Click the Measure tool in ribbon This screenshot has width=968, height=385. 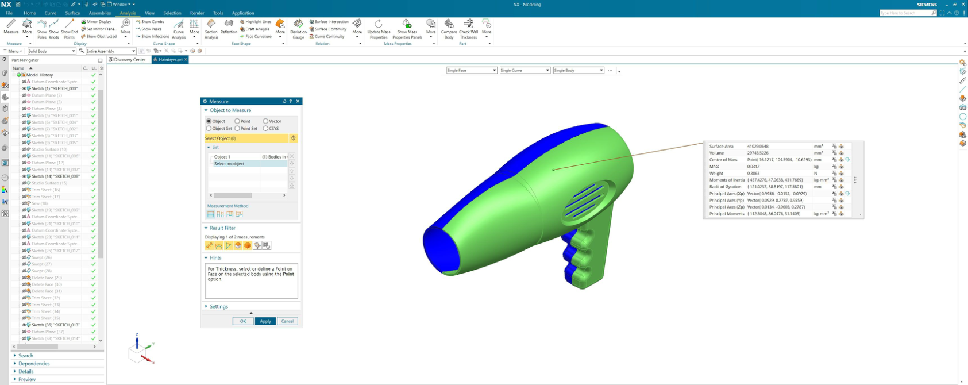click(11, 26)
